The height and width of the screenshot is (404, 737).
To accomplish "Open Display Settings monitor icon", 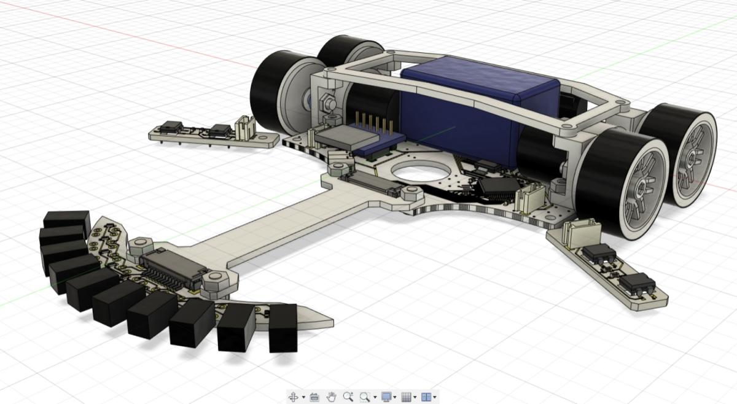I will pos(386,397).
